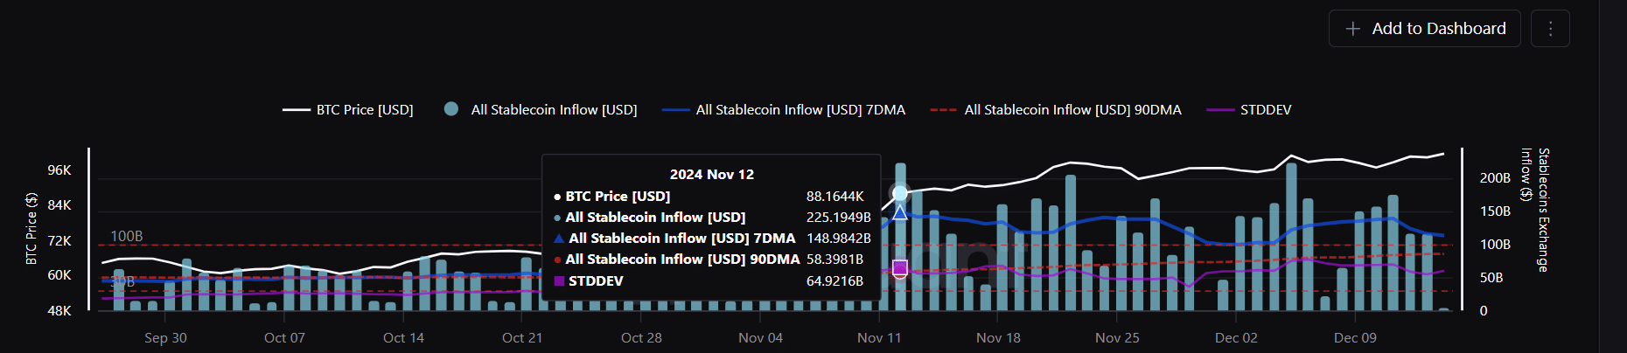The width and height of the screenshot is (1627, 353).
Task: Toggle the 90DMA legend entry
Action: point(1072,110)
